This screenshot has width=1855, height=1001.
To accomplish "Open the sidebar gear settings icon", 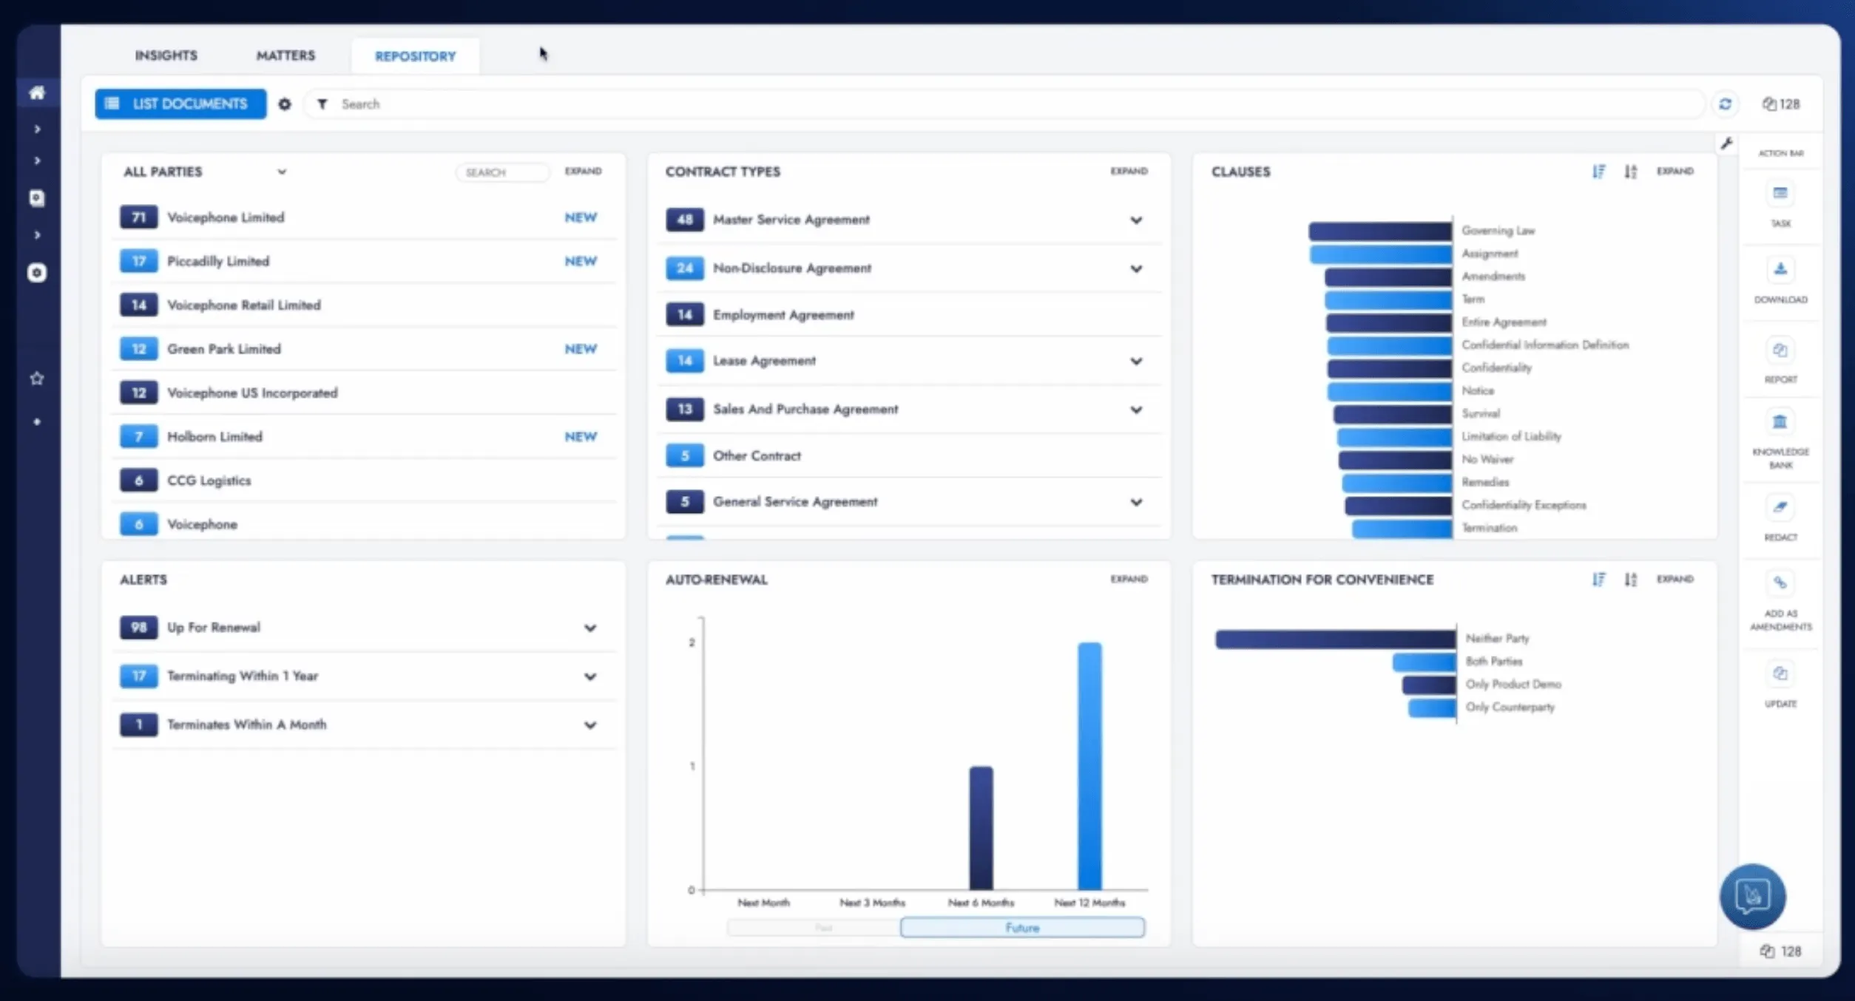I will click(x=37, y=273).
